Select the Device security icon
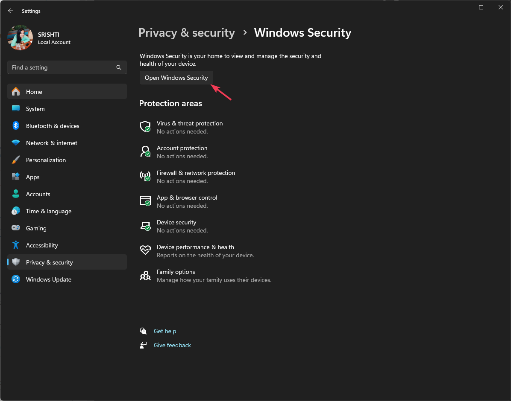Image resolution: width=511 pixels, height=401 pixels. point(145,225)
